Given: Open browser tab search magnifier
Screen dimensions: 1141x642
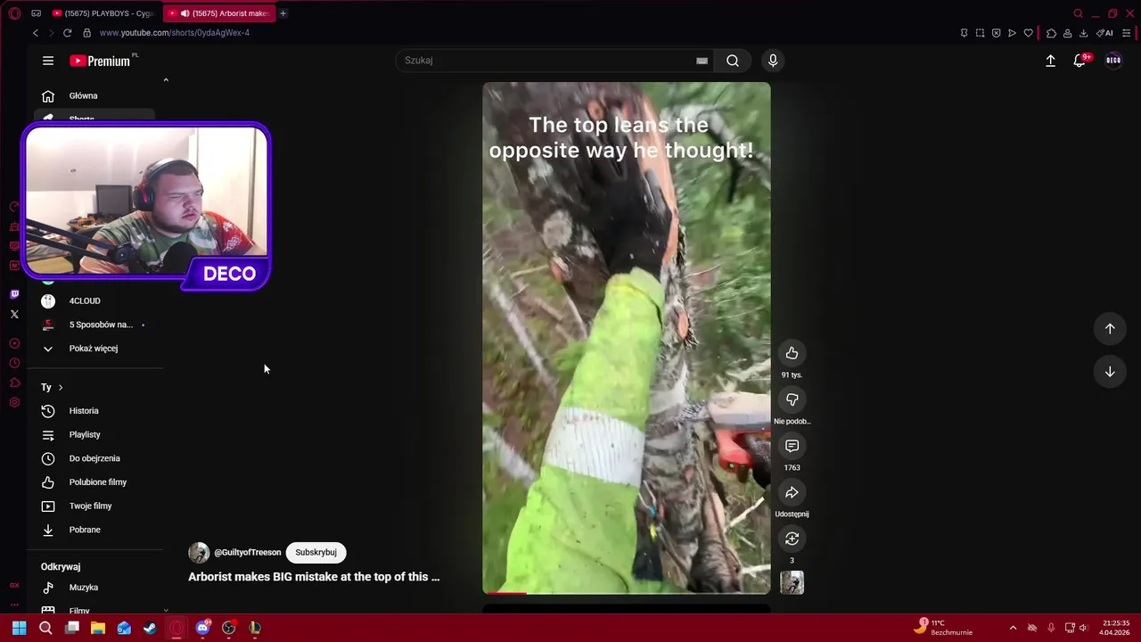Looking at the screenshot, I should pyautogui.click(x=1078, y=13).
